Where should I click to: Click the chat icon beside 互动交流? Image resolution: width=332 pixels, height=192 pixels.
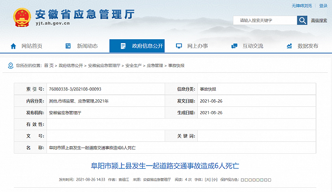234,46
